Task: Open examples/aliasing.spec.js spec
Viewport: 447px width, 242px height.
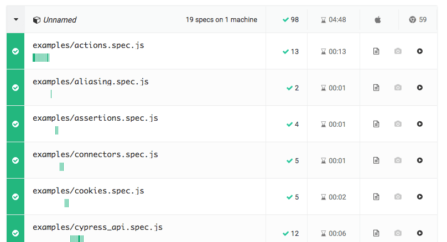Action: (91, 82)
